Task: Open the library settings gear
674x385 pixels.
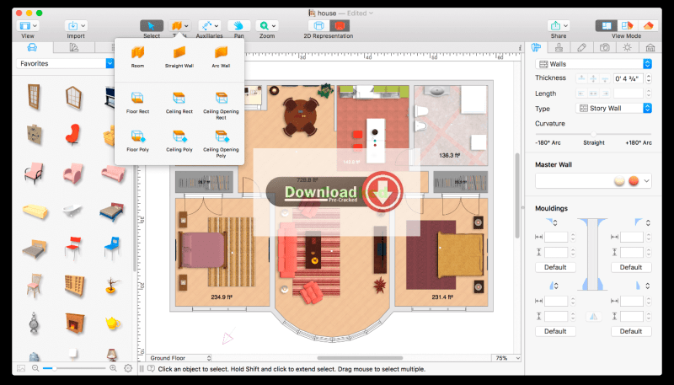Action: coord(128,368)
